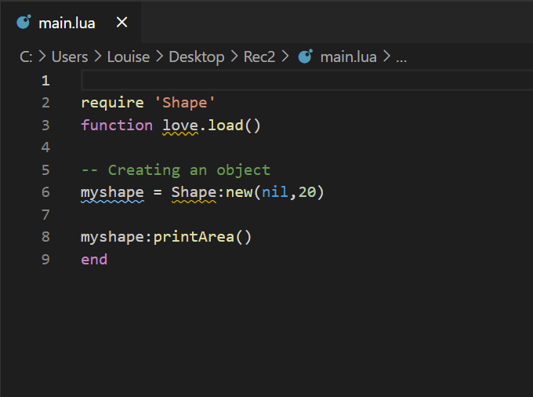The width and height of the screenshot is (533, 397).
Task: Open the Users breadcrumb folder
Action: coord(70,56)
